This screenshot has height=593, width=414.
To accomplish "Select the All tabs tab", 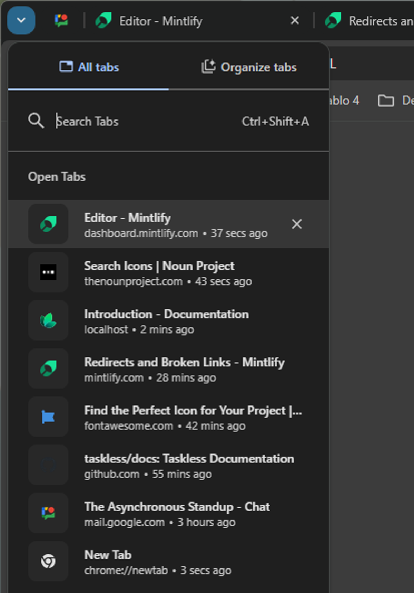I will pyautogui.click(x=89, y=67).
